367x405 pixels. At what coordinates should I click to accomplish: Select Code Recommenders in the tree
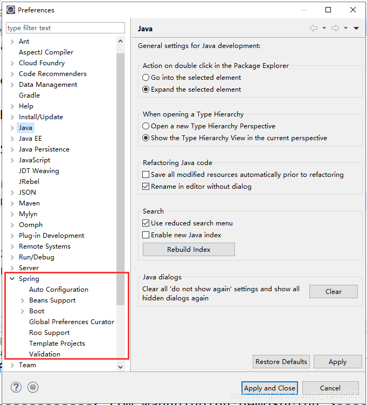pos(53,74)
